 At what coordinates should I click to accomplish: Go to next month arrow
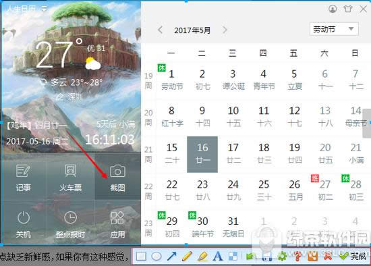(225, 30)
